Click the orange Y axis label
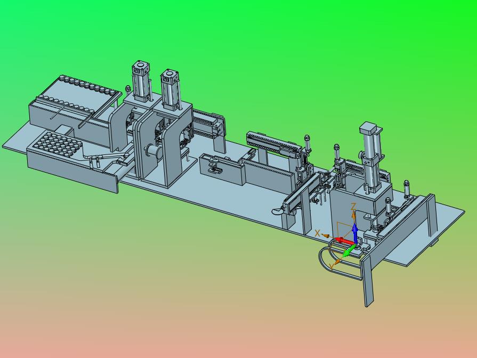 click(332, 266)
